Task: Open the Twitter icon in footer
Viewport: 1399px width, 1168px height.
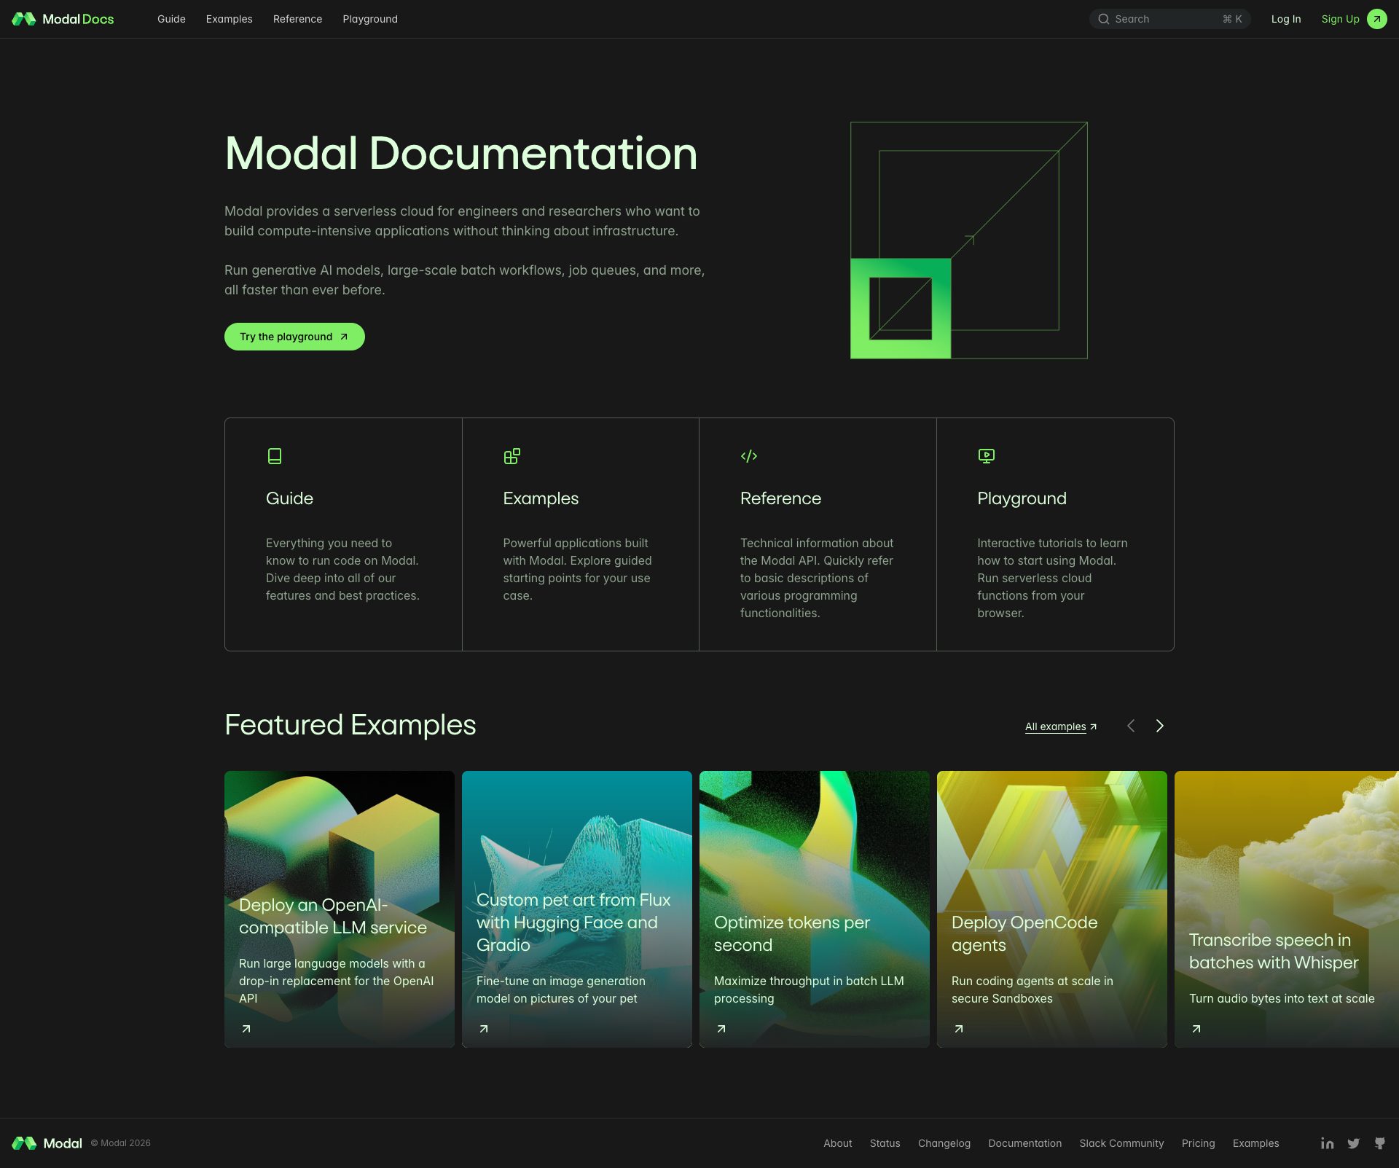Action: (1353, 1143)
